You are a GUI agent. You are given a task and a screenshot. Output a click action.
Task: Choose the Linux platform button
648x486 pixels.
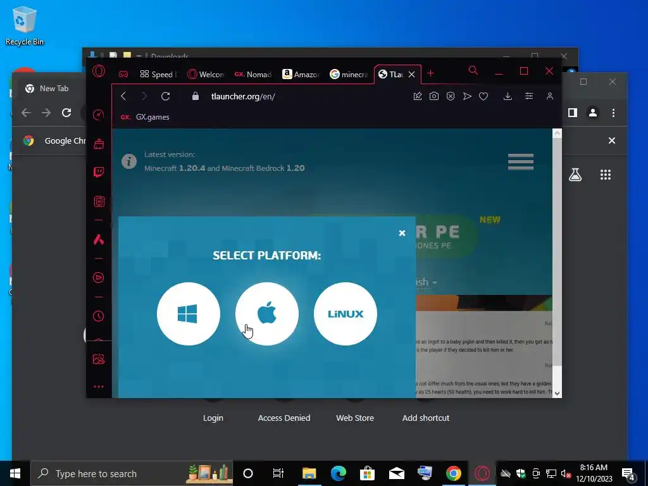pyautogui.click(x=346, y=314)
